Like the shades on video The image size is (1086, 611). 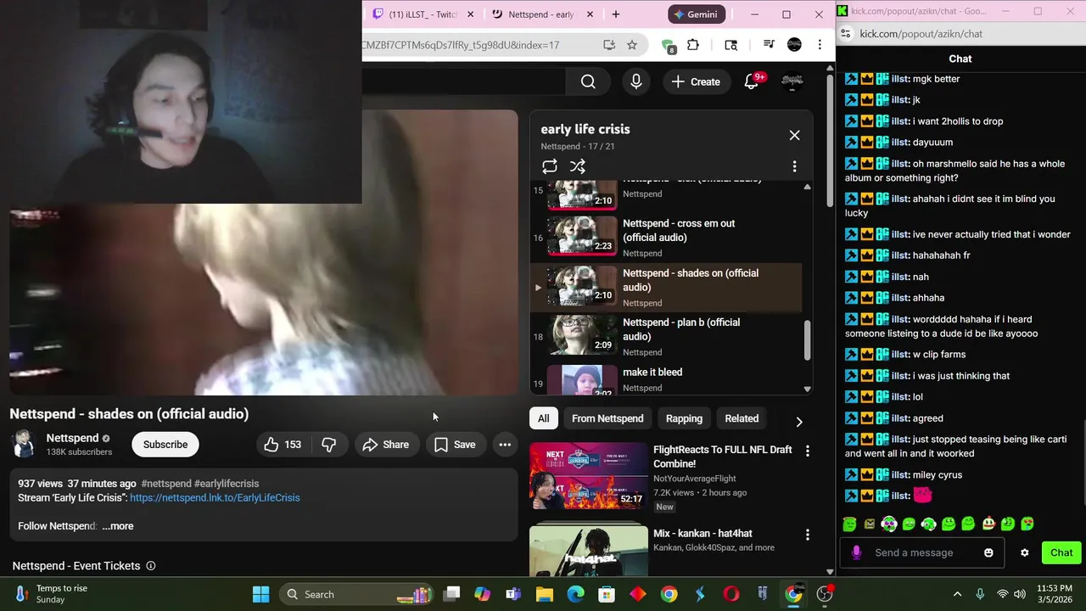pos(283,445)
